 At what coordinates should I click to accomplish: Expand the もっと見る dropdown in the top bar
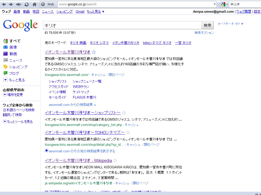pyautogui.click(x=96, y=12)
